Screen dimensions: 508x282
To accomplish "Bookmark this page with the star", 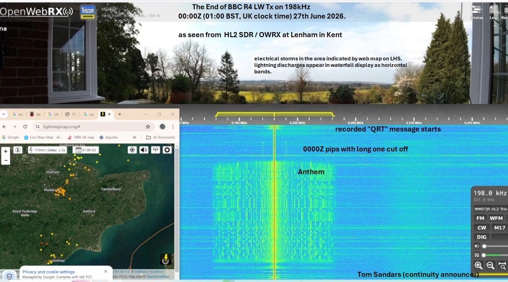I will [148, 127].
